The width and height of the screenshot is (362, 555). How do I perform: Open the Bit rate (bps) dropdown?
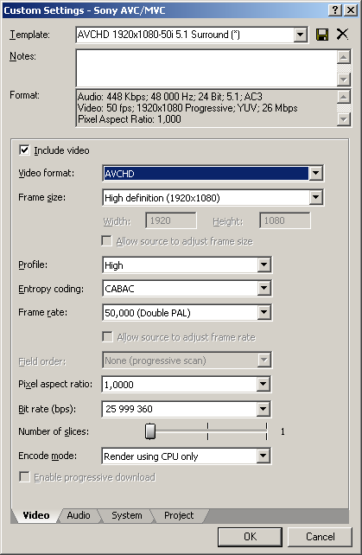[263, 409]
